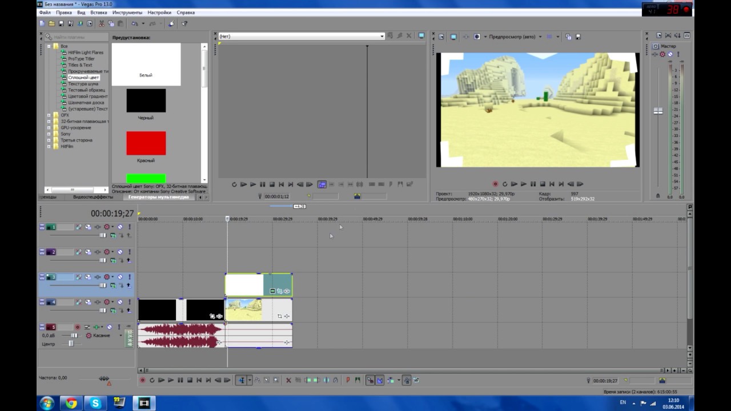
Task: Toggle Solo on video track 4
Action: (130, 302)
